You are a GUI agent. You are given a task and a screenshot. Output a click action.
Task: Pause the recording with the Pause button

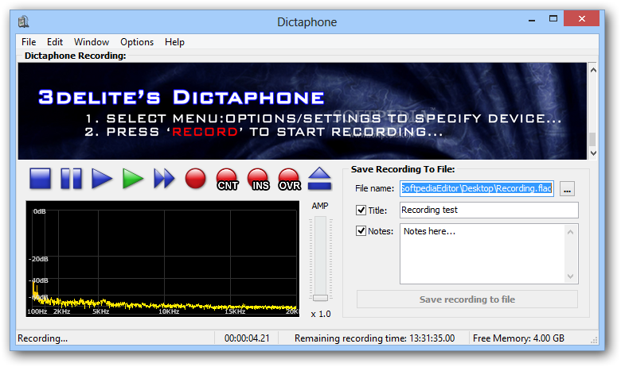tap(72, 179)
